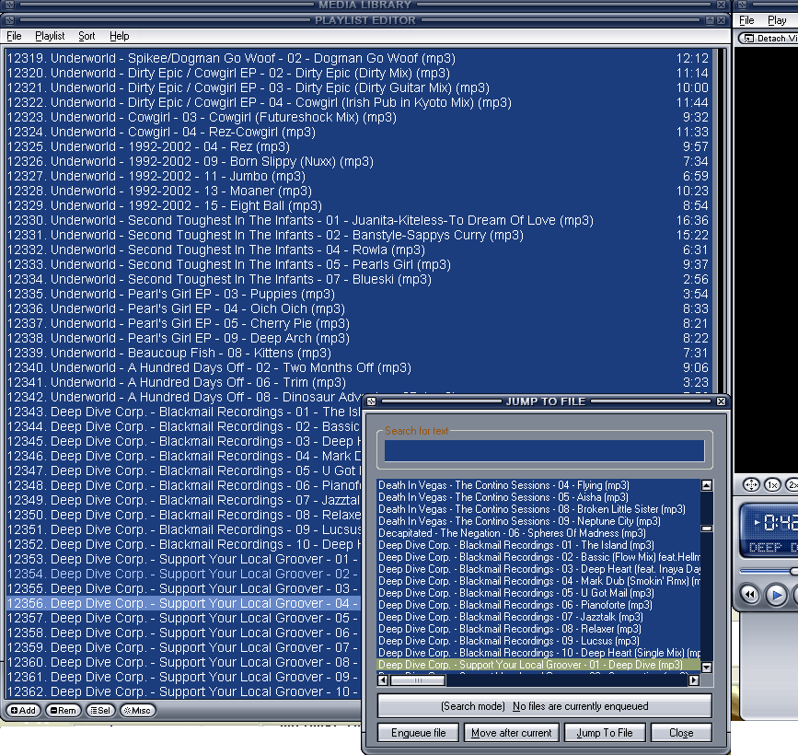This screenshot has height=755, width=798.
Task: Close the Playlist Editor window
Action: coord(722,20)
